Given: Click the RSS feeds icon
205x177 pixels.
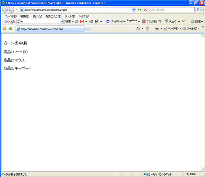Looking at the screenshot, I should (x=148, y=29).
